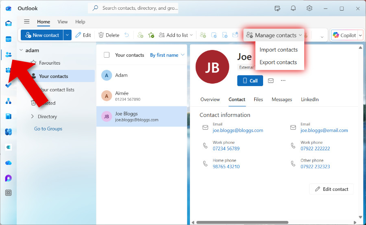Switch to the View ribbon tab

(63, 22)
